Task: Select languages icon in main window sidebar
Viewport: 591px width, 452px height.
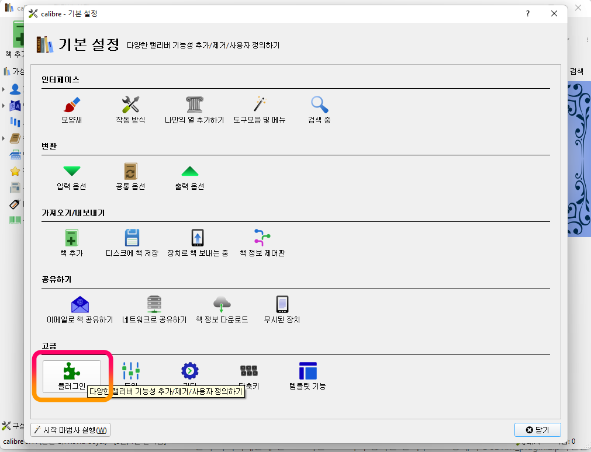Action: click(15, 106)
